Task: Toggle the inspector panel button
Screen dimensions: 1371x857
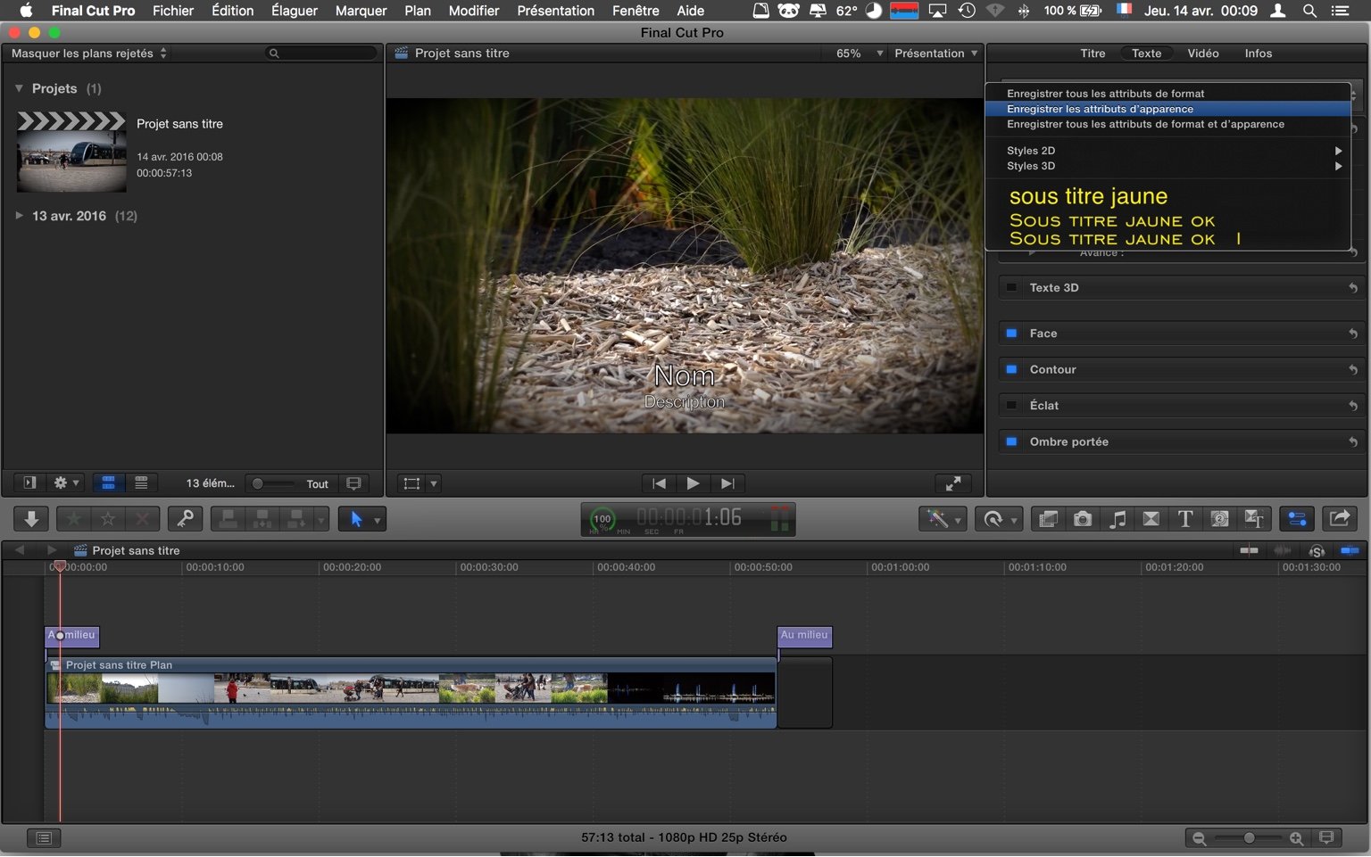Action: click(x=1297, y=519)
